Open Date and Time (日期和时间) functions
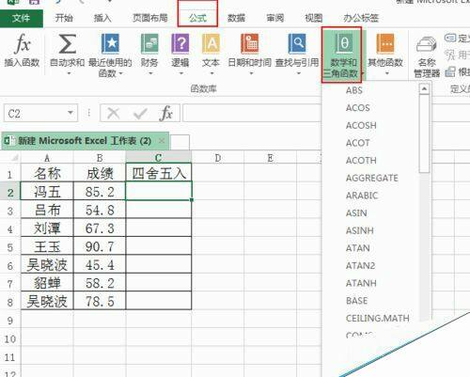 click(249, 55)
